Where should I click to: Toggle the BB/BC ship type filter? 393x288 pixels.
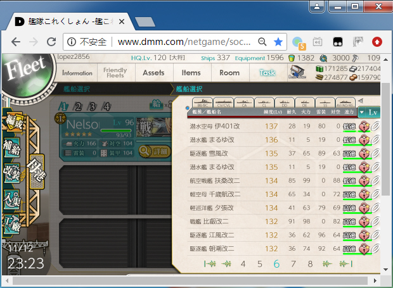click(x=202, y=103)
